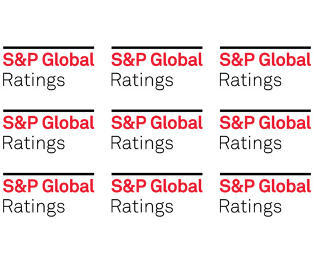Click the black bar above the top-center logo

point(157,48)
